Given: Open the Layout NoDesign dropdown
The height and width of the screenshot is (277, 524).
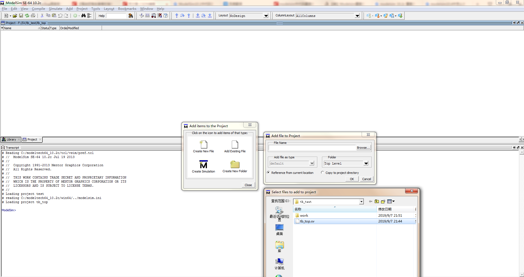Looking at the screenshot, I should click(x=266, y=16).
